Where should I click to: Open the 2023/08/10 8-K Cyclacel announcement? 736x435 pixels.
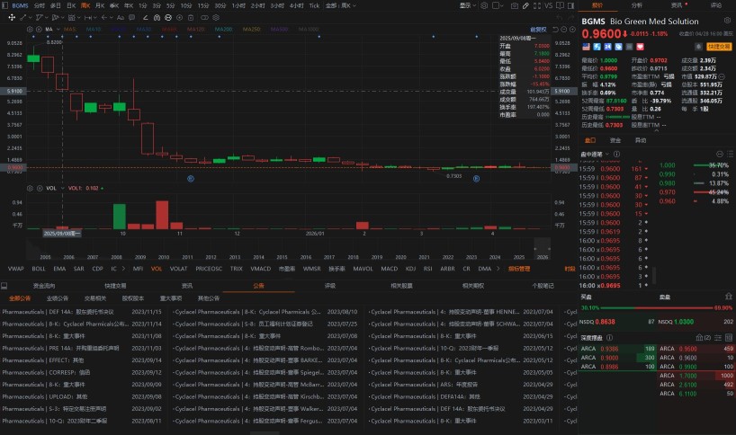click(x=265, y=312)
